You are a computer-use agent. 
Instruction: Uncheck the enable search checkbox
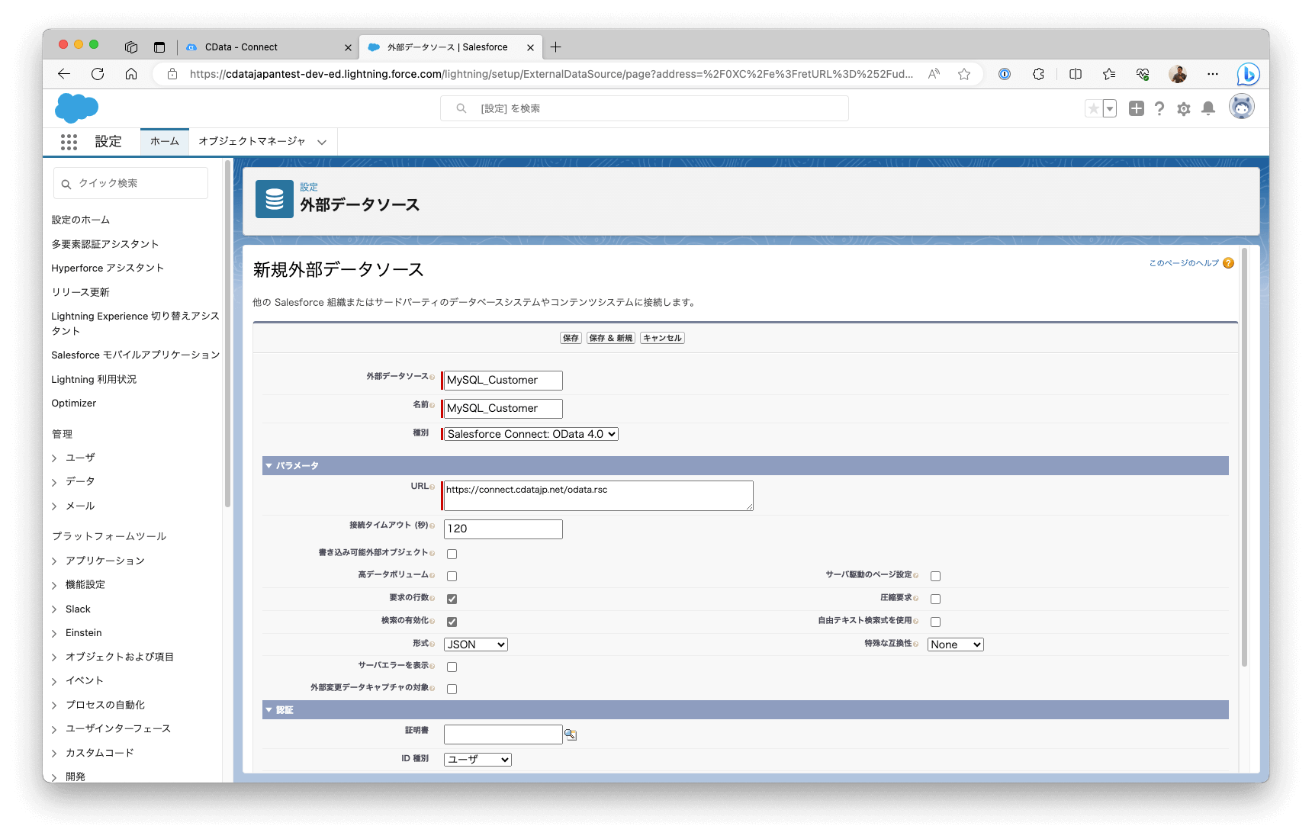click(x=452, y=622)
